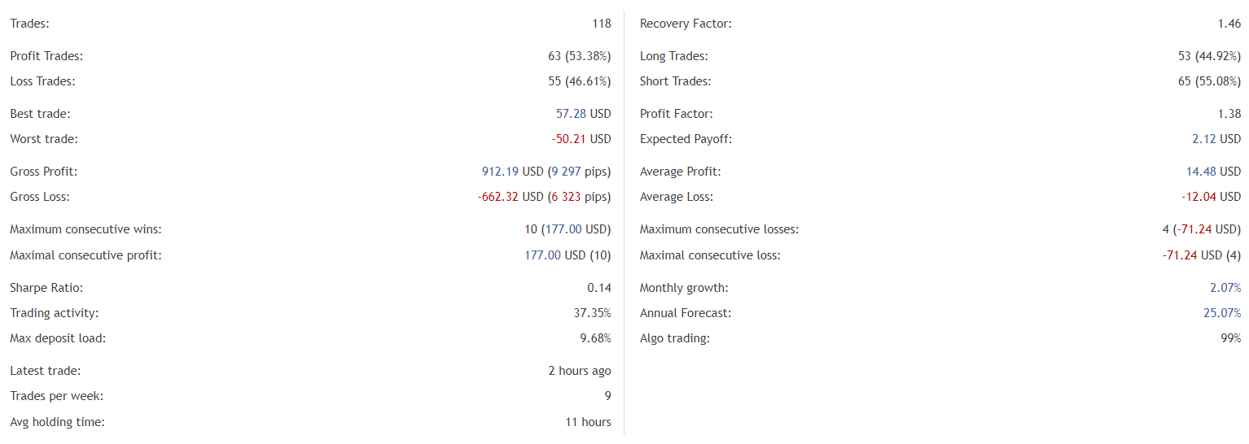Image resolution: width=1249 pixels, height=444 pixels.
Task: Select the Long Trades 53 (44.92%) value
Action: click(x=1209, y=56)
